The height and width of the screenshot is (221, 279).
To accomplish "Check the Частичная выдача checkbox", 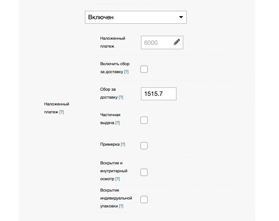I will pos(144,120).
